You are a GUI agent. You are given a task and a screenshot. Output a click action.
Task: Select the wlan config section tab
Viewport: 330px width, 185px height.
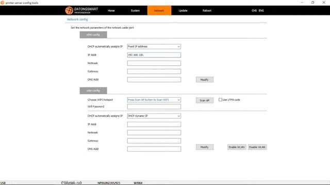pos(93,90)
